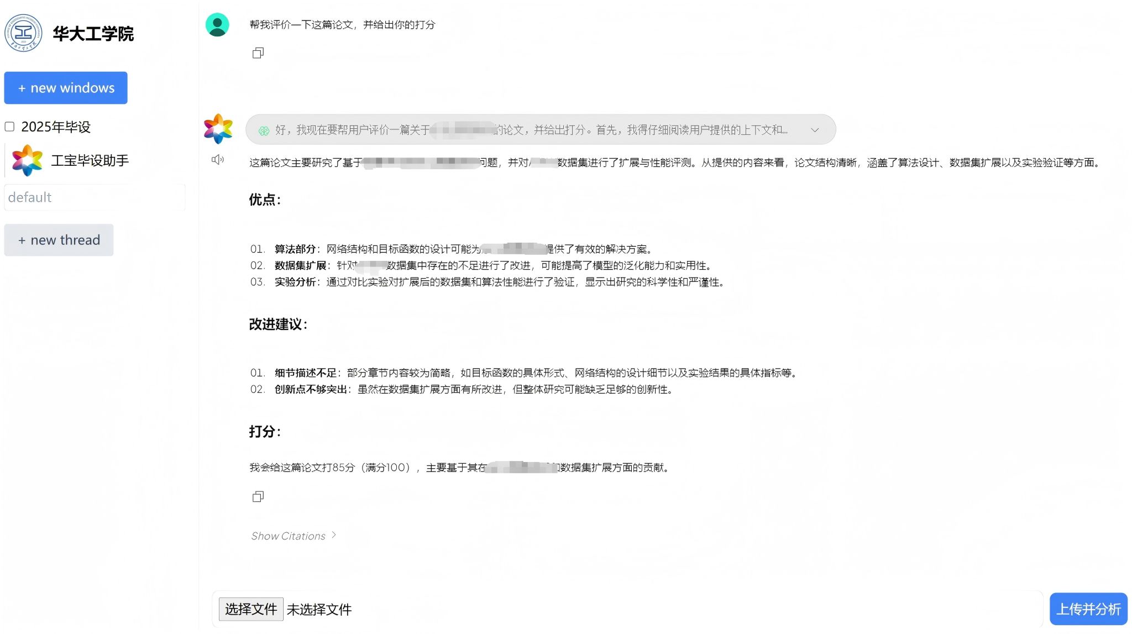Screen dimensions: 1132x634
Task: Check the 2025年毕设 checkbox
Action: tap(9, 127)
